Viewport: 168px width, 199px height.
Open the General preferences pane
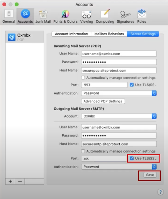(9, 16)
